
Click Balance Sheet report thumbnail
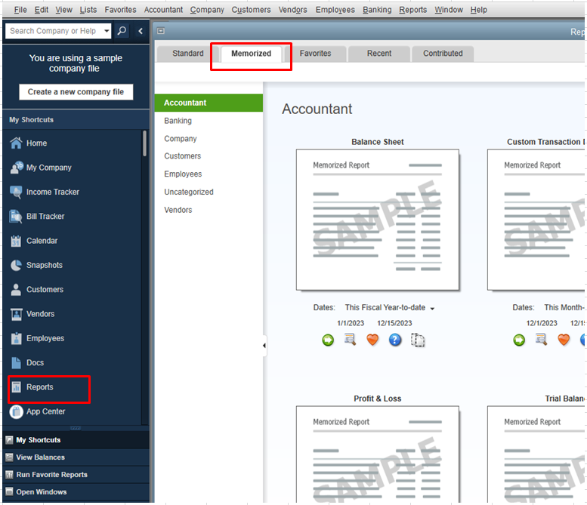[x=378, y=220]
